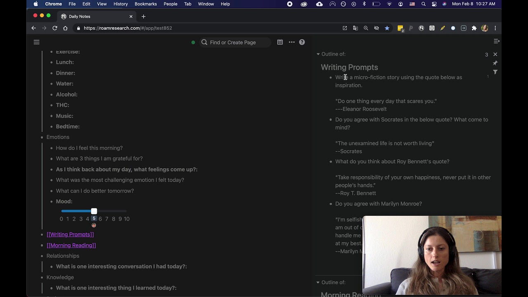Click 'How do I feel this morning?' block
Screen dimensions: 528x297
[89, 148]
